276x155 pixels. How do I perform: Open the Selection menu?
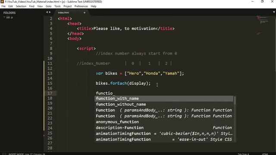(21, 6)
